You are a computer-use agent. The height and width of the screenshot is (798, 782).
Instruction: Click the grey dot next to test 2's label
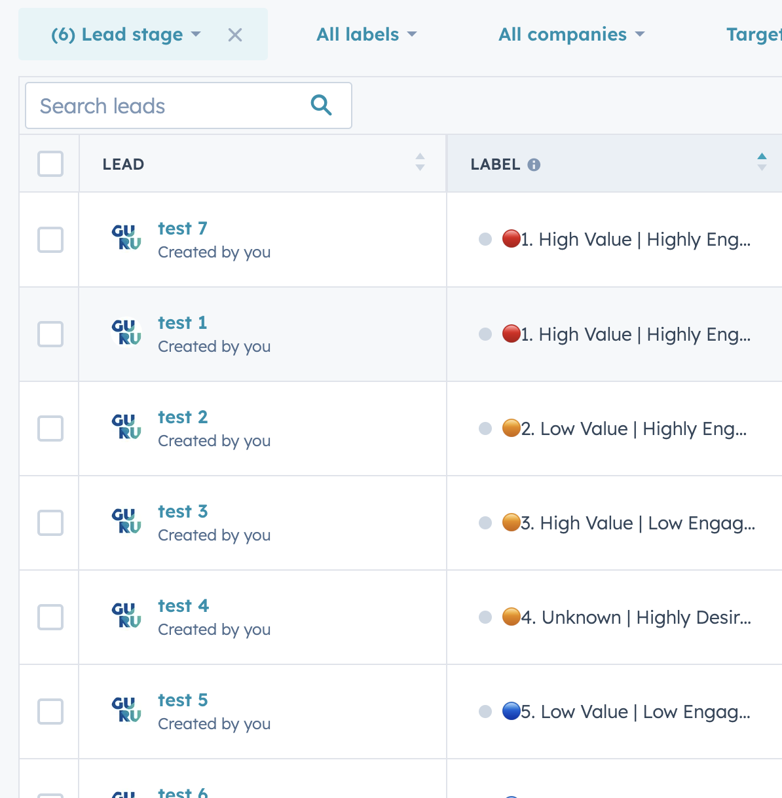point(485,428)
